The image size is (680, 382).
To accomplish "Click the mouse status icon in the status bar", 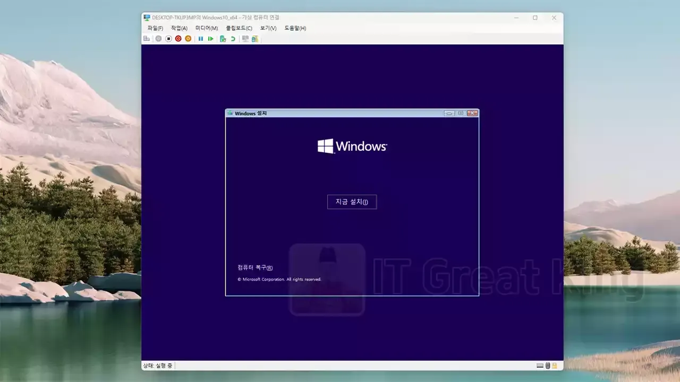I will click(548, 366).
